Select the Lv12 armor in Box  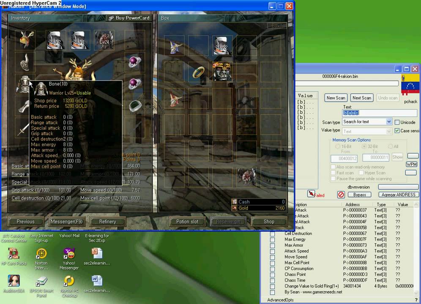click(x=223, y=72)
